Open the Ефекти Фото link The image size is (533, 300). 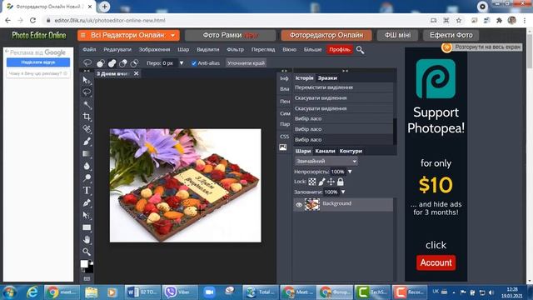451,35
